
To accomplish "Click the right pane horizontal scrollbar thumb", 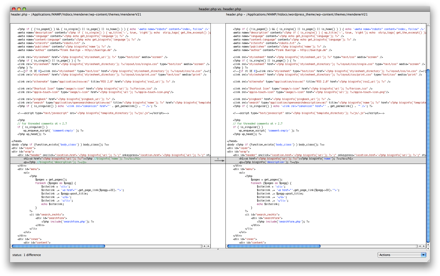I will click(274, 246).
